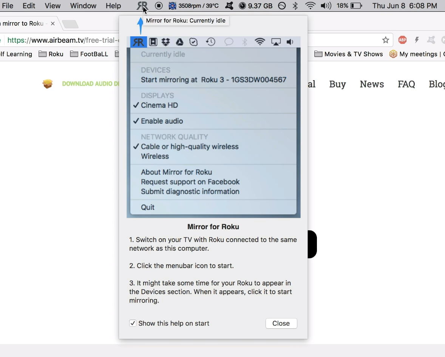Open a new browser tab
The height and width of the screenshot is (357, 445).
pyautogui.click(x=70, y=24)
